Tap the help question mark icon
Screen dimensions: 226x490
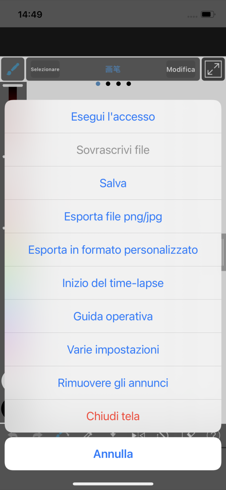[214, 435]
